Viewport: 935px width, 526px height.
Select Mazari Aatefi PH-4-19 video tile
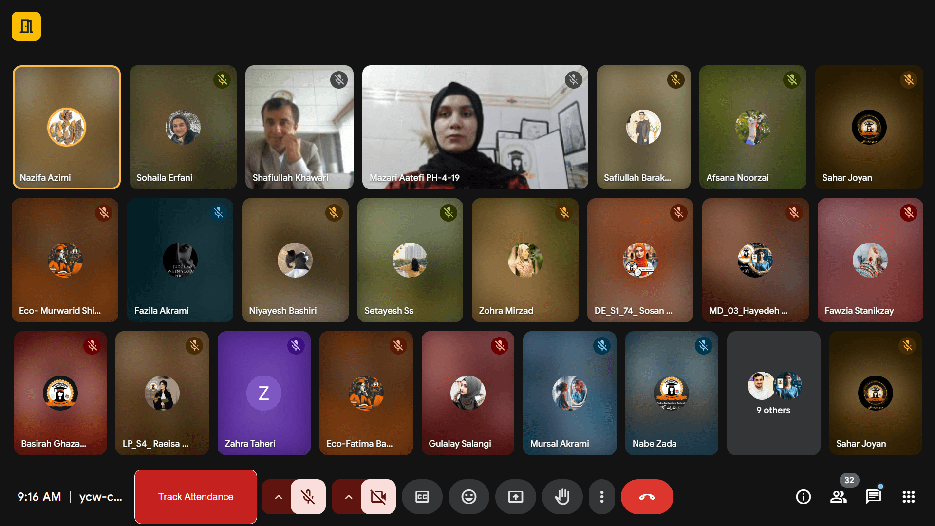point(475,127)
